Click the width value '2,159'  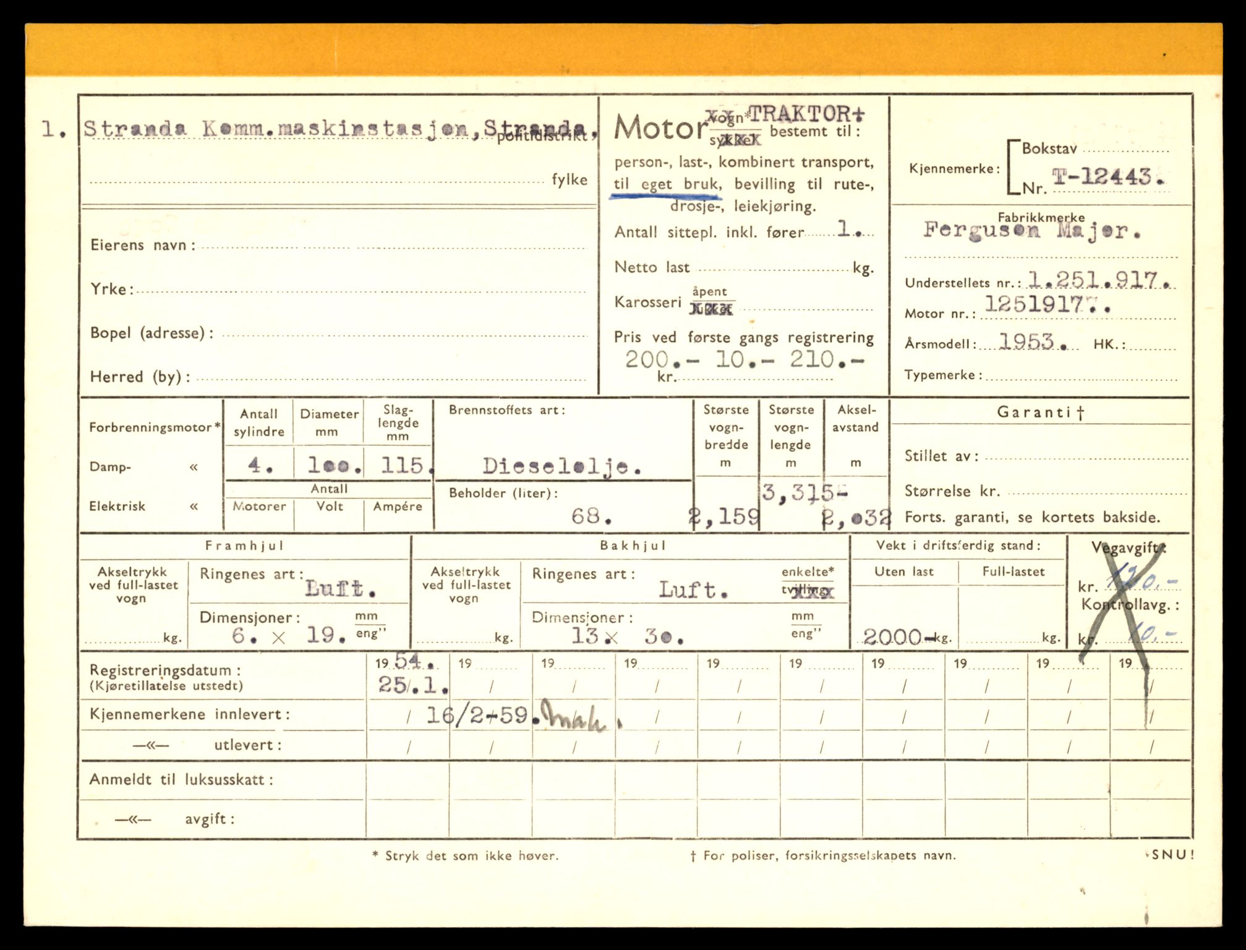point(725,516)
